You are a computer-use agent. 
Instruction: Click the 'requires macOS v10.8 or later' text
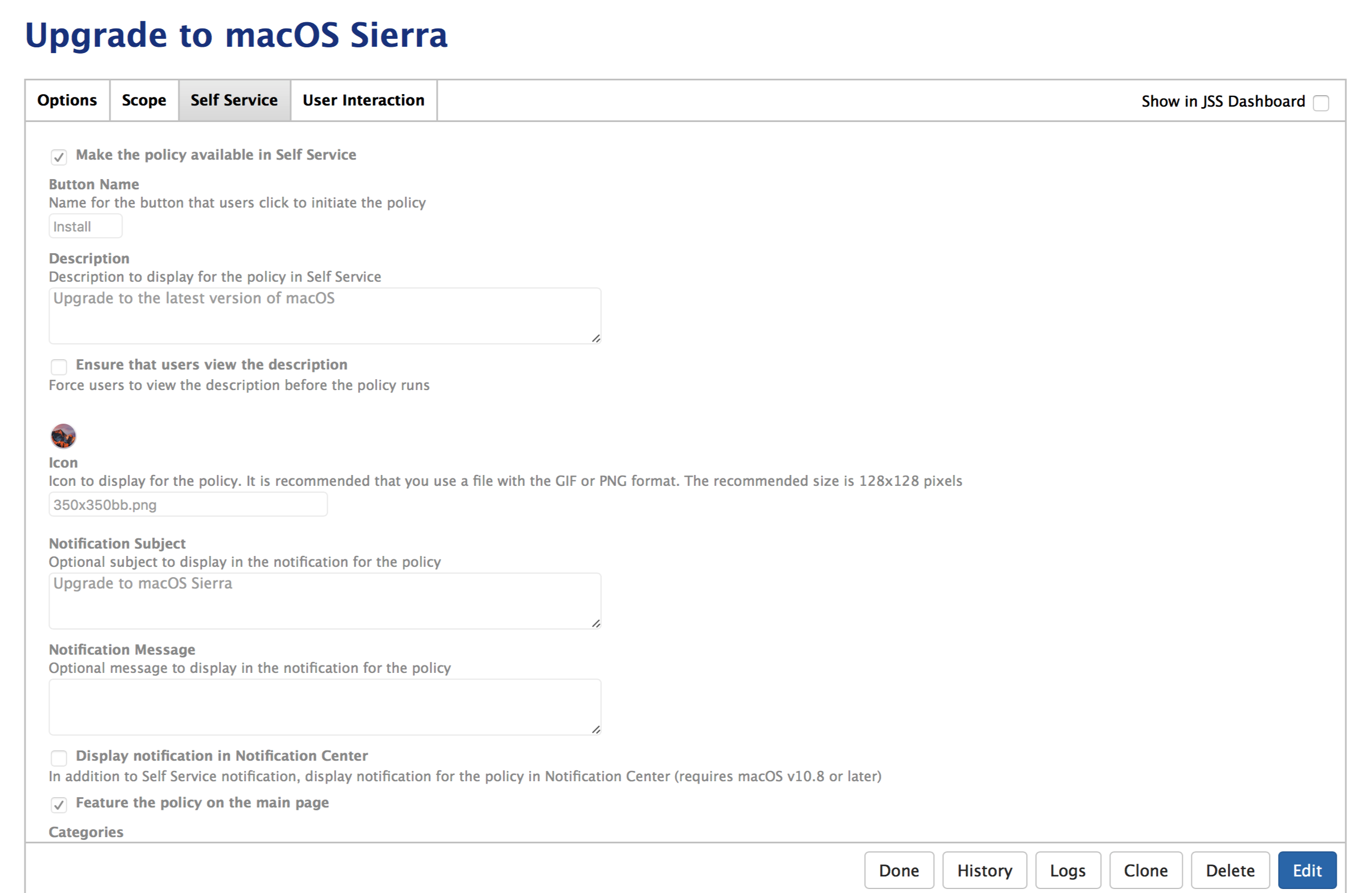point(778,776)
